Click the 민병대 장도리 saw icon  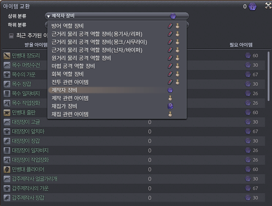tap(7, 56)
